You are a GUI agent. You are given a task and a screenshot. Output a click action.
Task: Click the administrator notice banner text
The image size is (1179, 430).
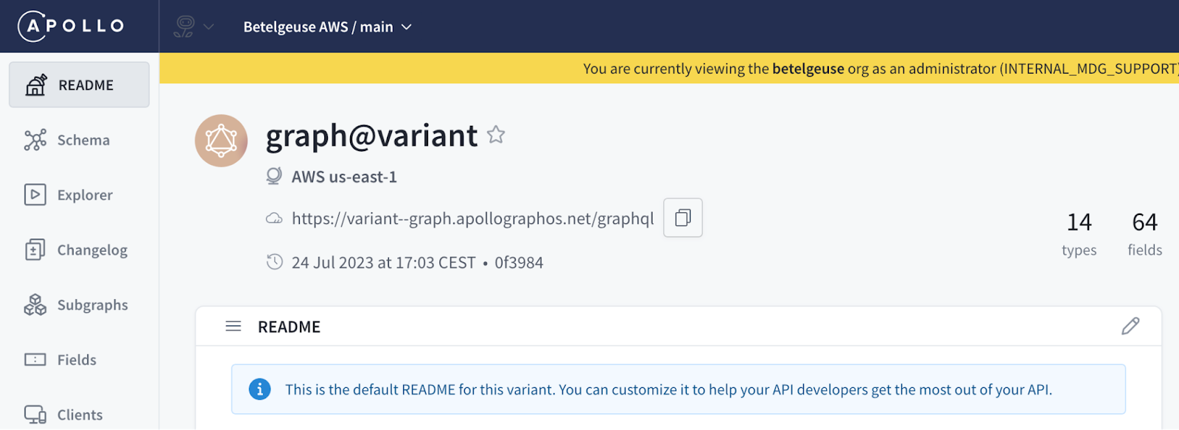[x=881, y=68]
